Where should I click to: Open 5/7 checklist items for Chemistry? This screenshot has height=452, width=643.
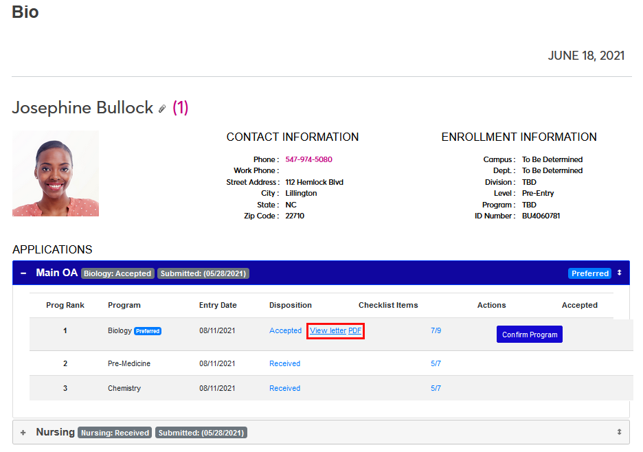tap(436, 388)
